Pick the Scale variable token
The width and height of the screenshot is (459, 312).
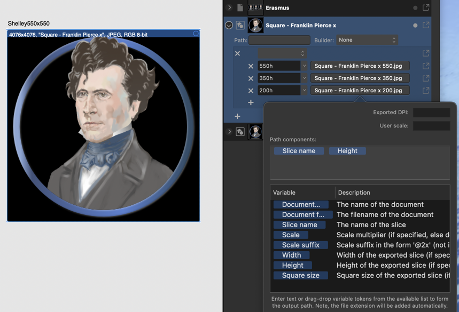291,235
